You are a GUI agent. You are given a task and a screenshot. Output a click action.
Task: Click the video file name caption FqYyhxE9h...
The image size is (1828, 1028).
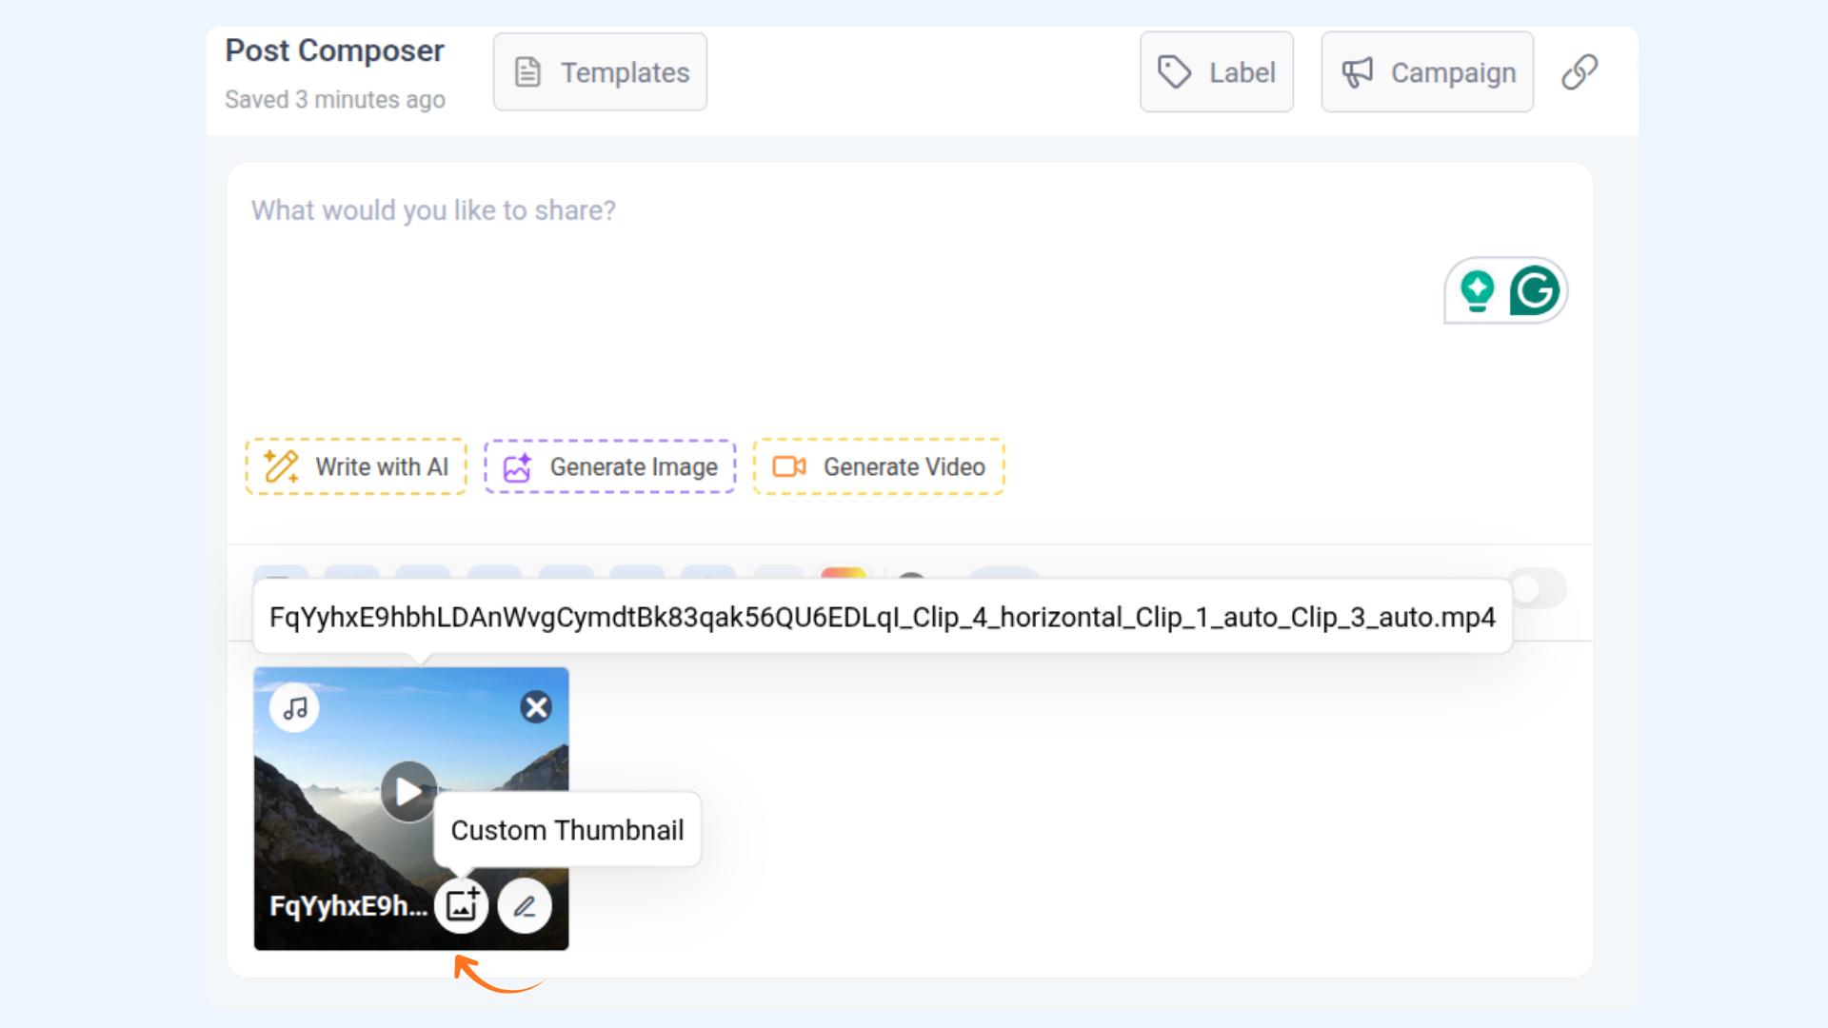(x=348, y=905)
